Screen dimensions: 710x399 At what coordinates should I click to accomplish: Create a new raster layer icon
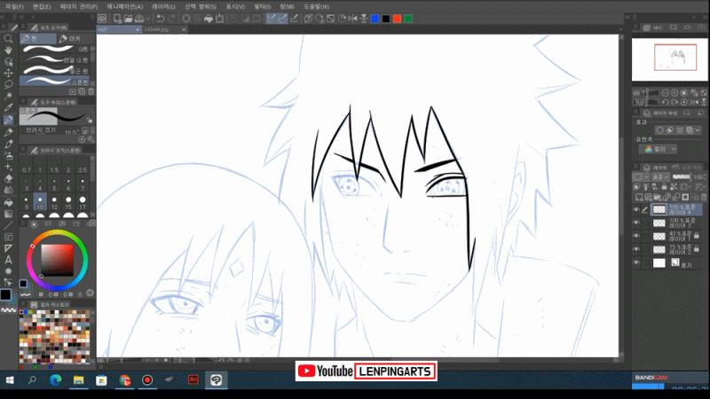pos(639,197)
